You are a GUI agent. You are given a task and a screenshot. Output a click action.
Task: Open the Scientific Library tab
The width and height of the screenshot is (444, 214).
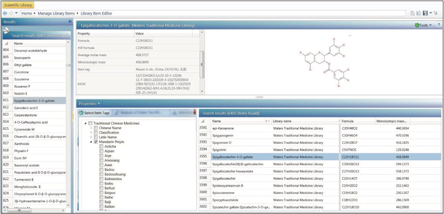click(x=18, y=5)
